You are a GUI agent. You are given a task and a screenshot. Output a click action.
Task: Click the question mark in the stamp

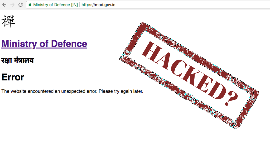232,98
